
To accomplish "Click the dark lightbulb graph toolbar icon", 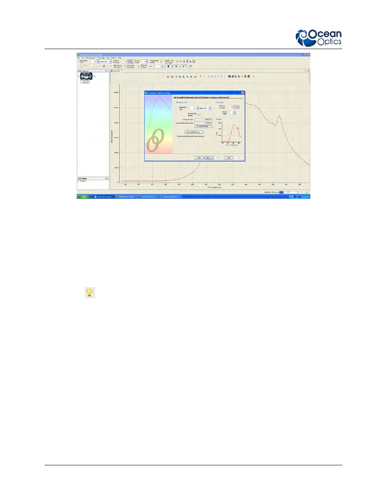I will click(200, 77).
